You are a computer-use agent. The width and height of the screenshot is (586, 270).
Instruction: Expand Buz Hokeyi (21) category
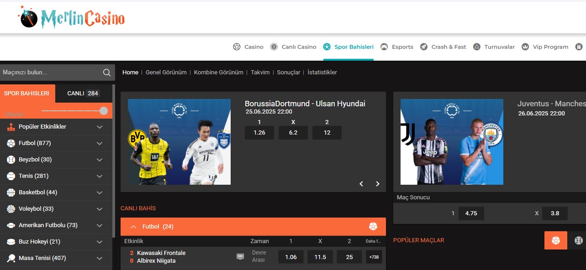[100, 242]
